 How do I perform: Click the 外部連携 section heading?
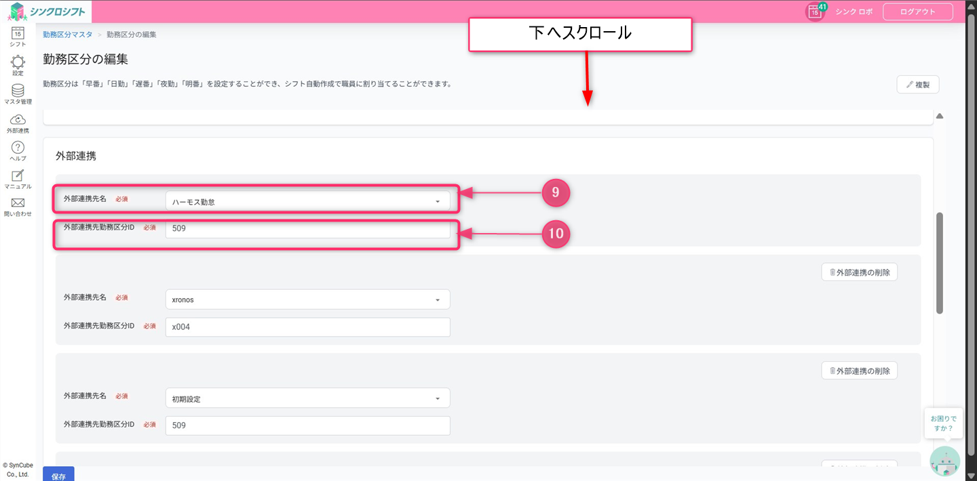[x=76, y=156]
